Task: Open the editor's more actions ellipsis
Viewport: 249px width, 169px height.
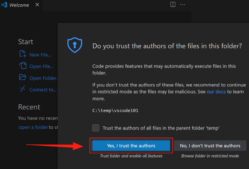Action: (183, 5)
